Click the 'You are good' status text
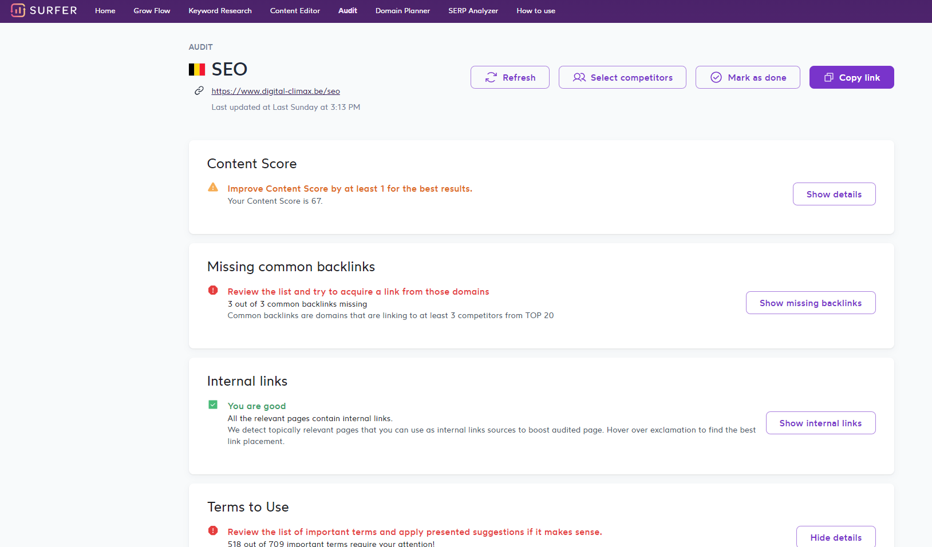The height and width of the screenshot is (547, 932). pyautogui.click(x=256, y=406)
